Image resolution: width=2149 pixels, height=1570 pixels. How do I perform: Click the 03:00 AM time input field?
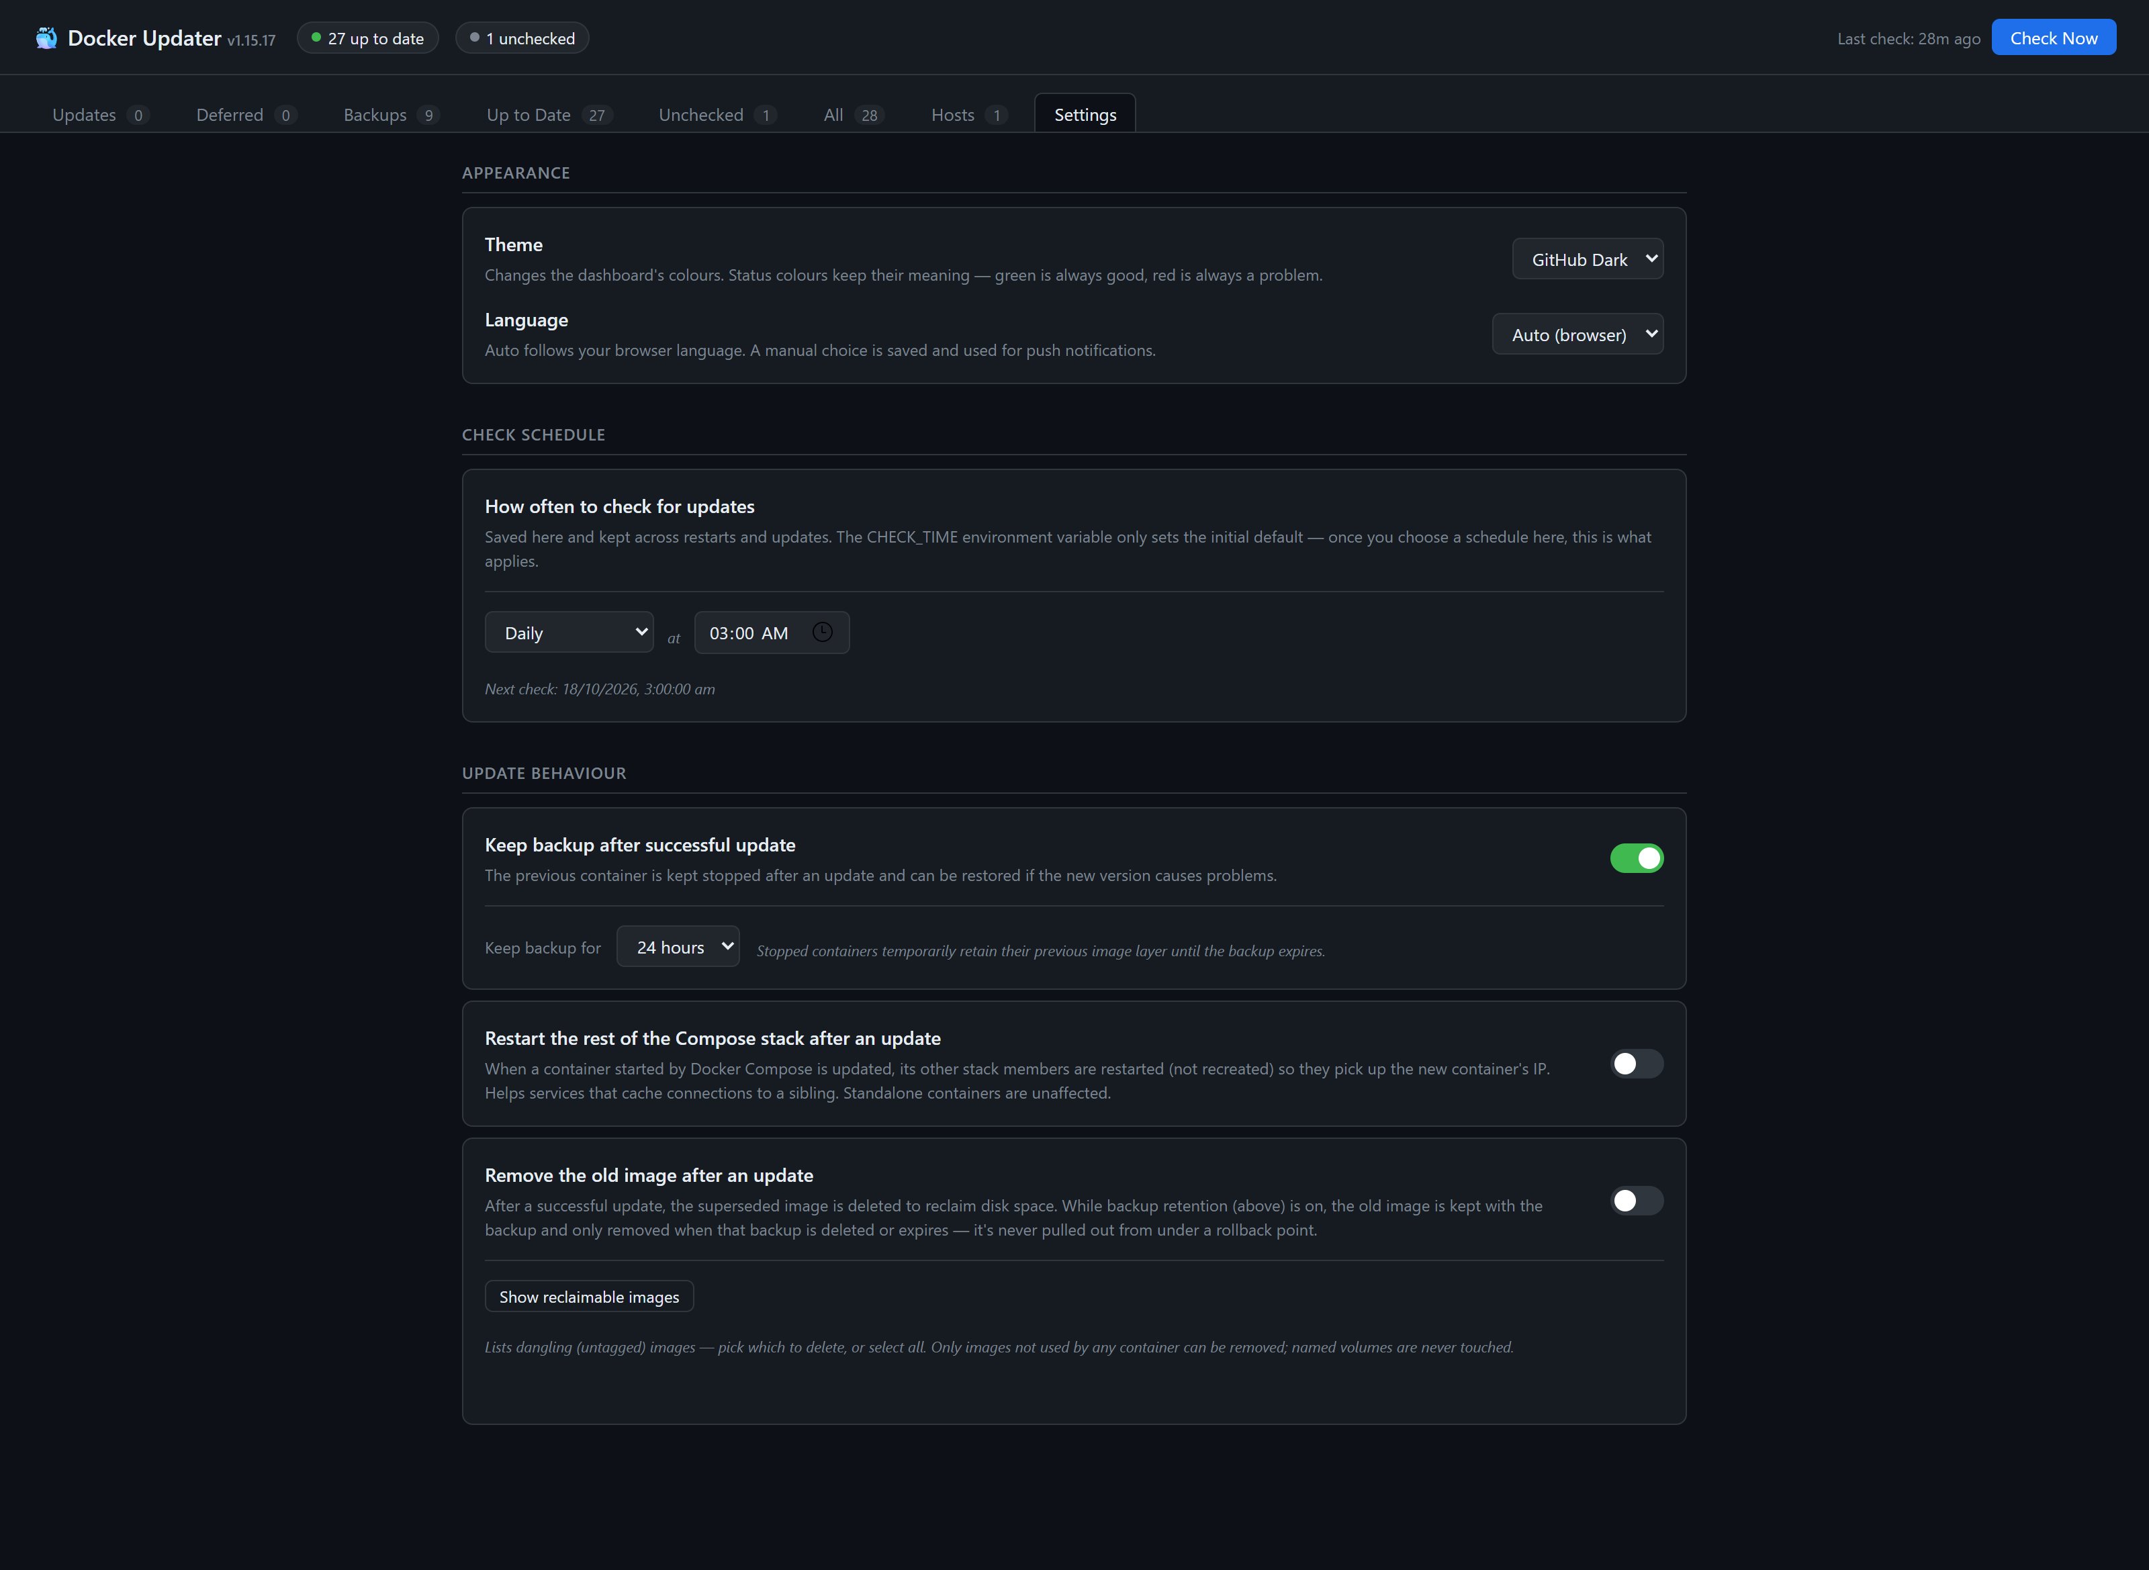tap(772, 632)
